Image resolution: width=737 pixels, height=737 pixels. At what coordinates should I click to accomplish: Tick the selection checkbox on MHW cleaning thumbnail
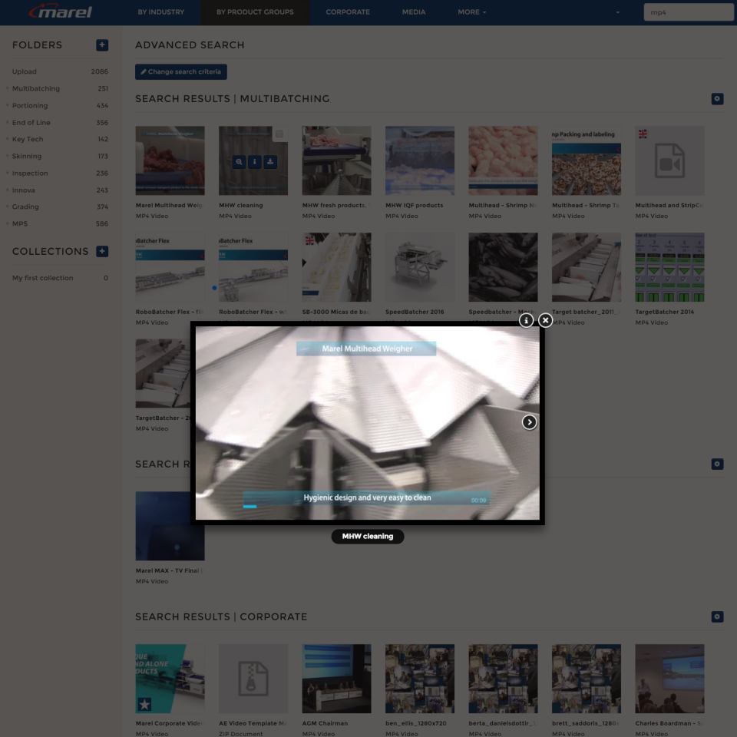coord(279,134)
